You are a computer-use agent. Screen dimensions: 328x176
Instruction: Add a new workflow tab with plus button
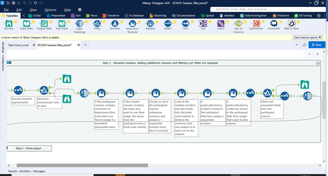point(85,45)
